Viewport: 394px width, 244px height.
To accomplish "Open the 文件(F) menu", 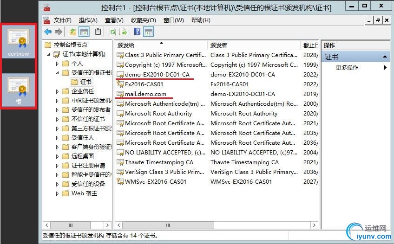I will [63, 20].
